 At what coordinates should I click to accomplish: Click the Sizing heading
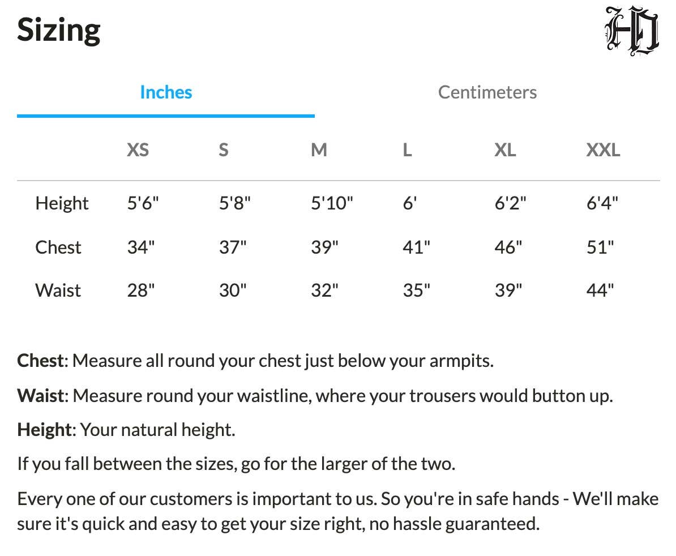(x=59, y=30)
